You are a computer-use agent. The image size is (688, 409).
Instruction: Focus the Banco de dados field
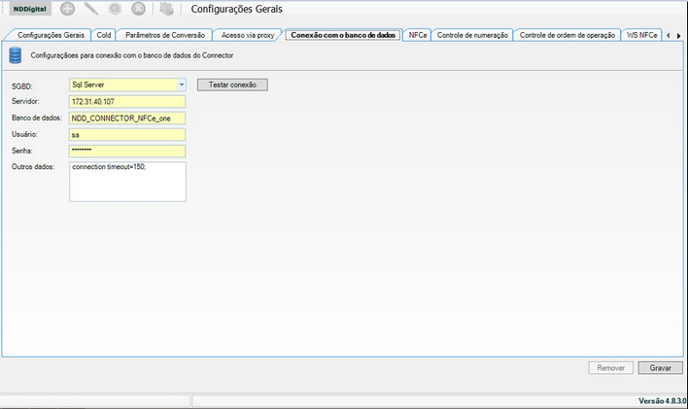pyautogui.click(x=126, y=118)
